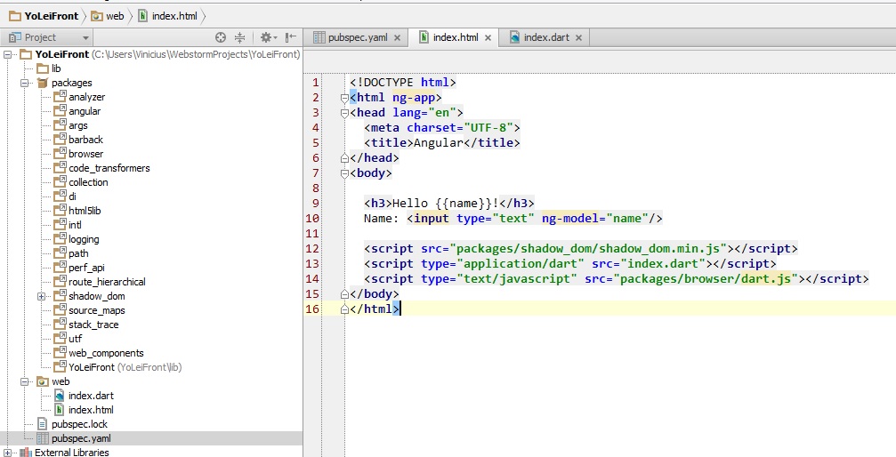The width and height of the screenshot is (896, 457).
Task: Fold the head tag on line 3
Action: pos(344,113)
